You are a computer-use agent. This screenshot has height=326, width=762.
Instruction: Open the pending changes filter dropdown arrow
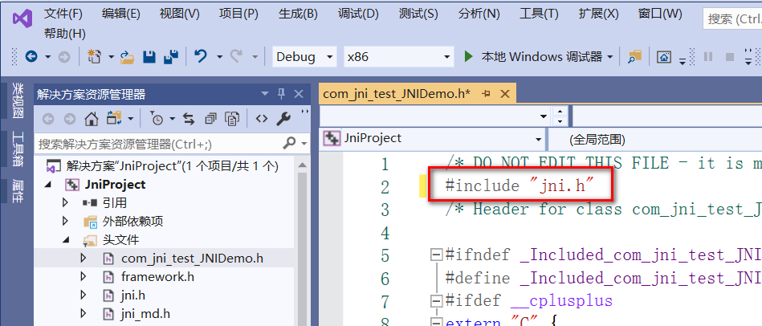coord(172,119)
